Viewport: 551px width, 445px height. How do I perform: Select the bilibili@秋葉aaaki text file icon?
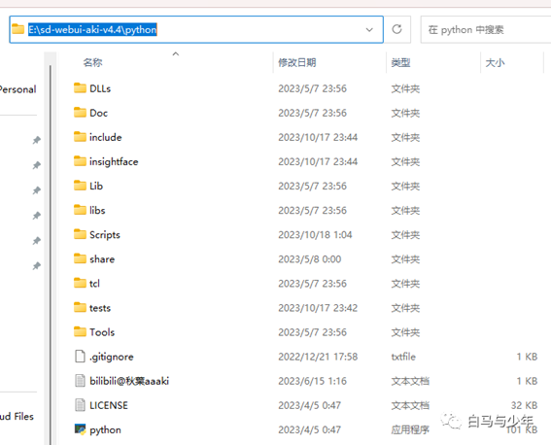tap(80, 381)
